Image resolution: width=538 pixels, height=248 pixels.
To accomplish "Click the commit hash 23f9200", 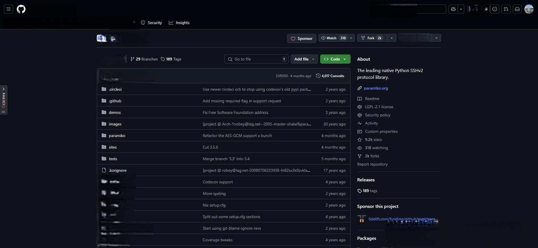I will click(282, 76).
